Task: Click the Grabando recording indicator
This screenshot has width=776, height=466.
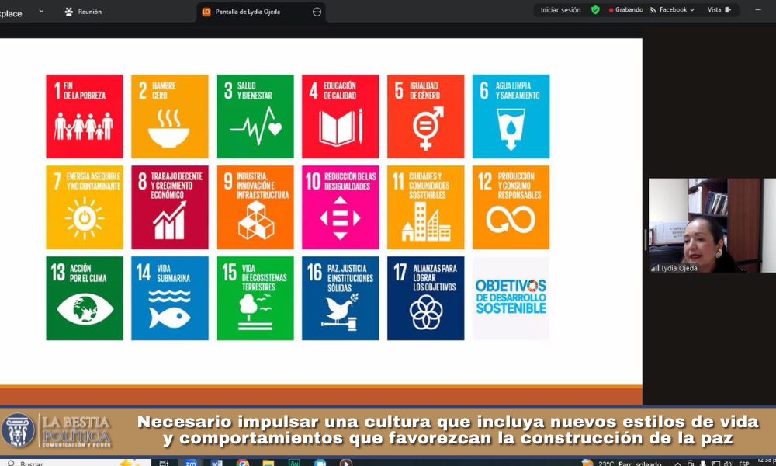Action: point(626,10)
